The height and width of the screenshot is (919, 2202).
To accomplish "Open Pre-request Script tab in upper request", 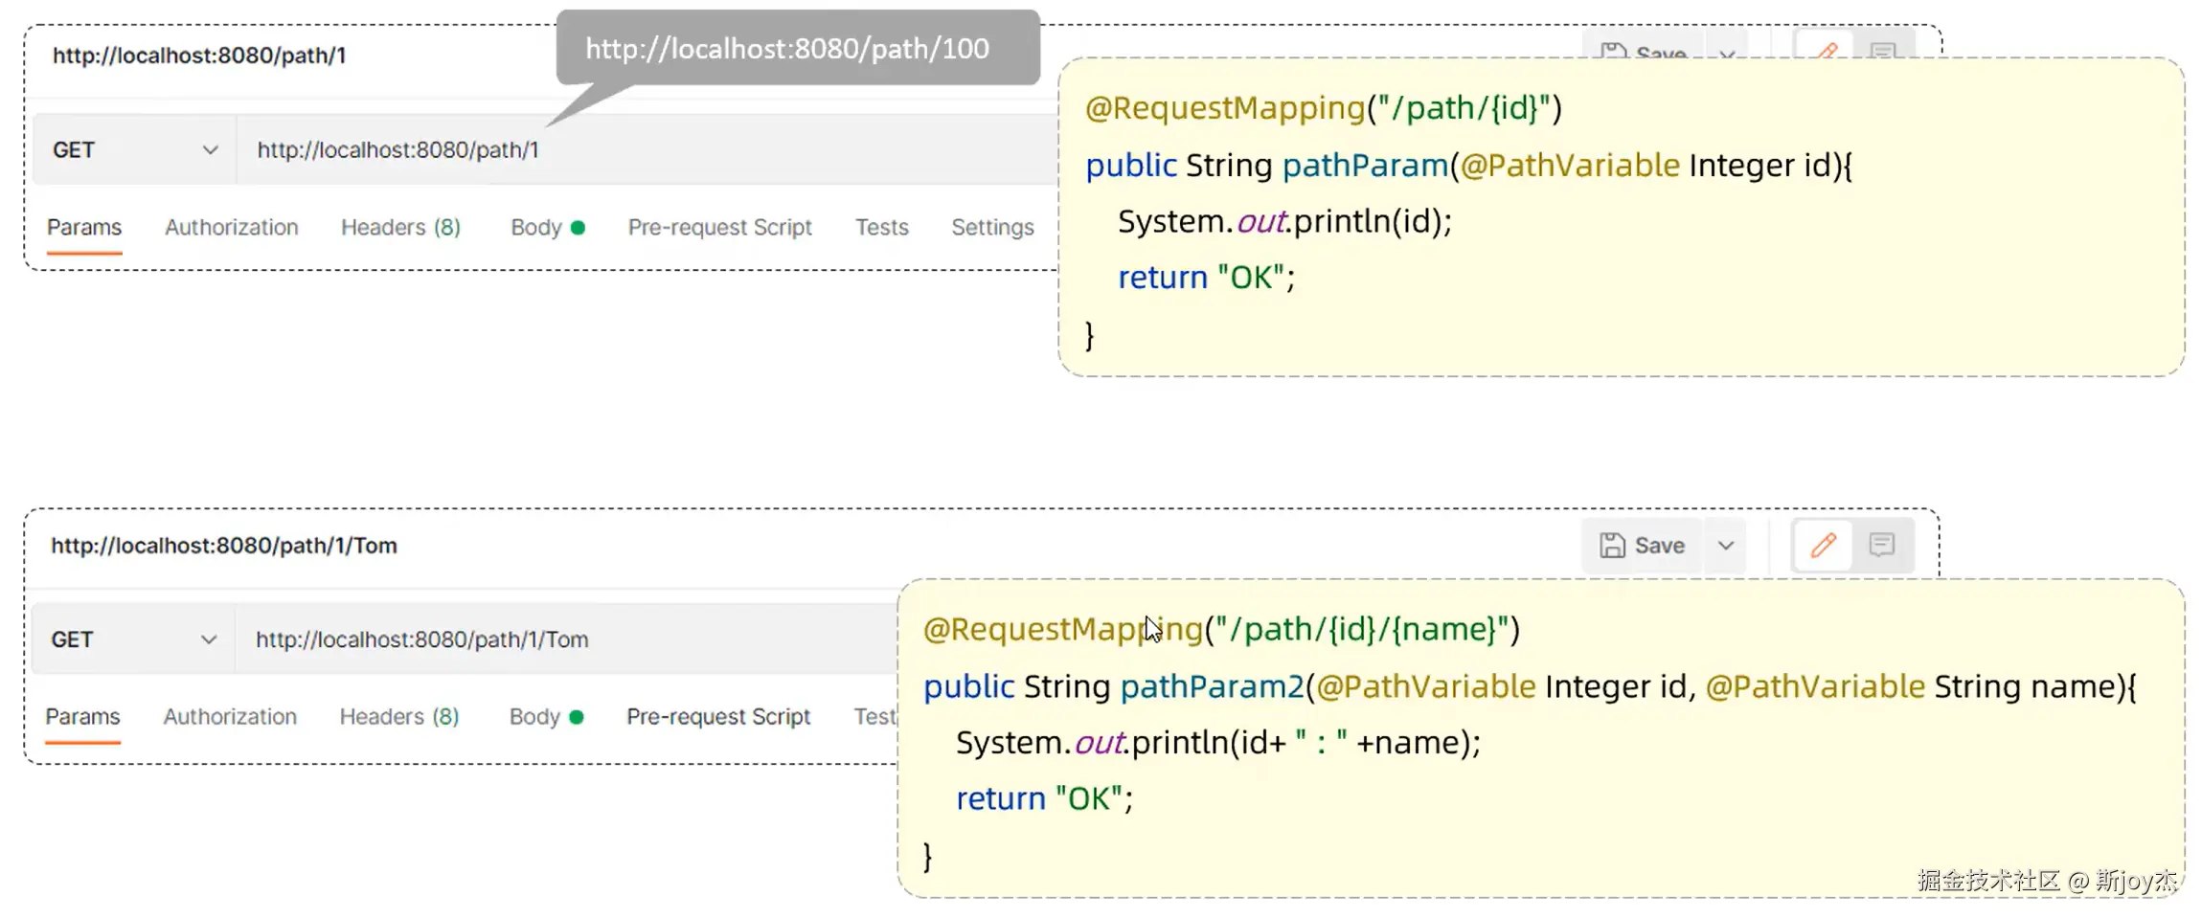I will (719, 228).
